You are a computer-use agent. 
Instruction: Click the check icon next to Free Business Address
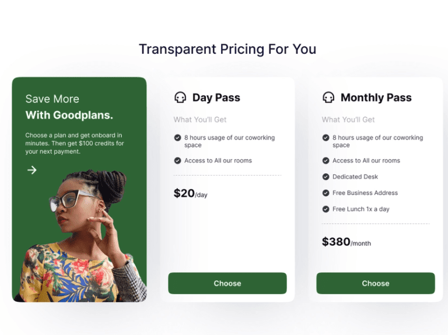click(x=325, y=193)
